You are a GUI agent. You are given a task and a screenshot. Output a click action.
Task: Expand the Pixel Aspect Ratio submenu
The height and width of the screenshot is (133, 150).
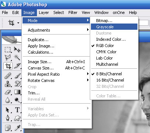(56, 74)
